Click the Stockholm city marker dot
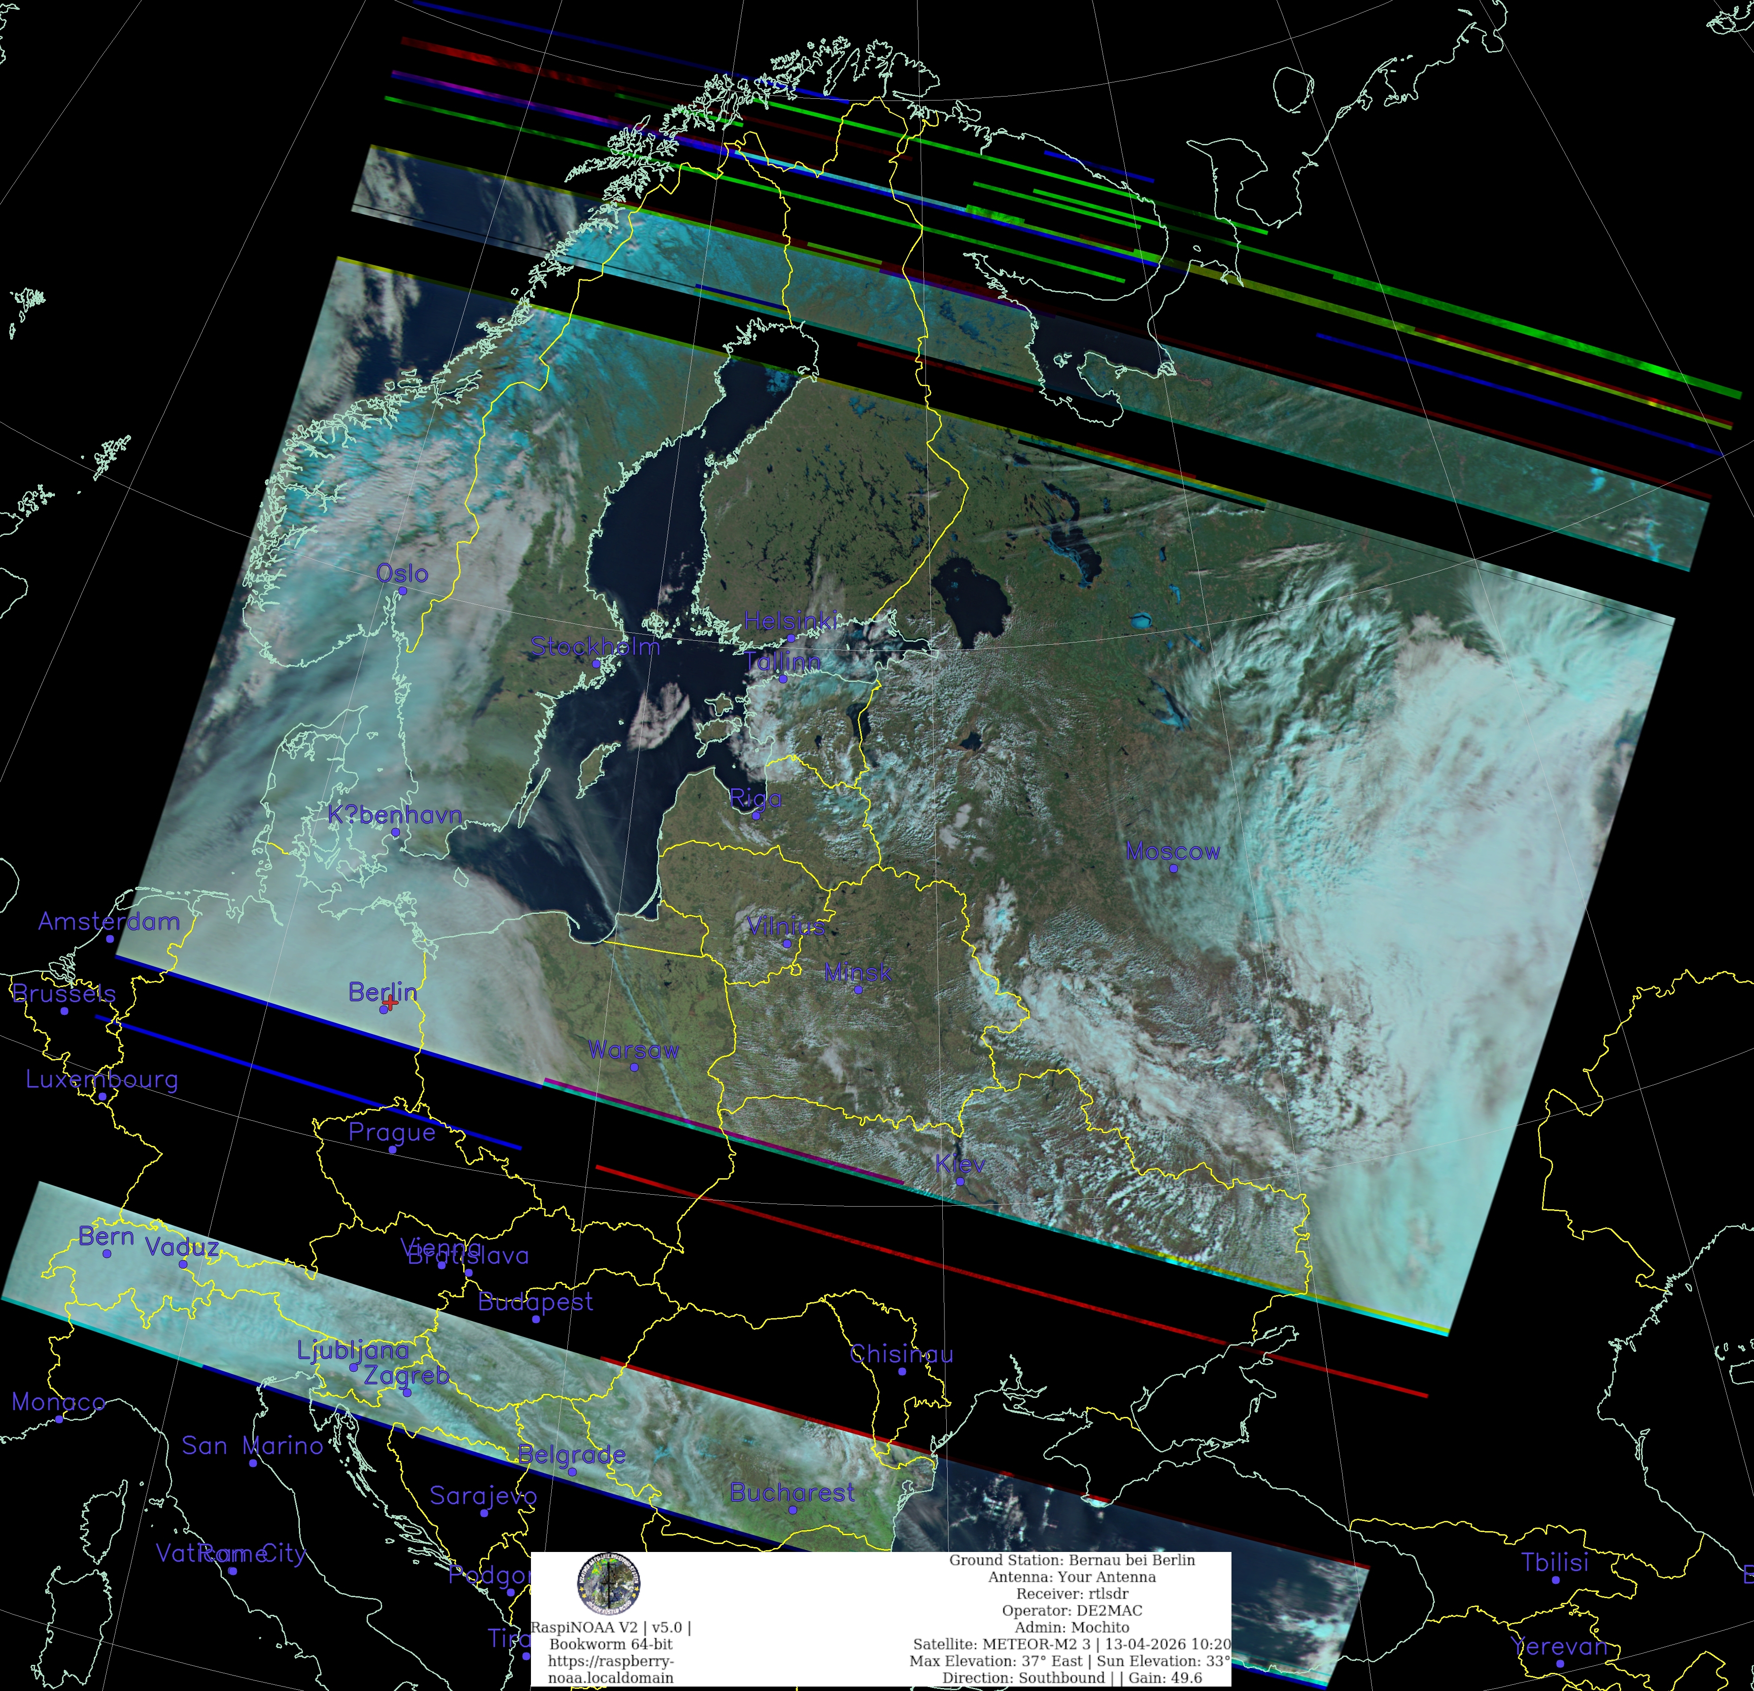Screen dimensions: 1754x1691 596,663
